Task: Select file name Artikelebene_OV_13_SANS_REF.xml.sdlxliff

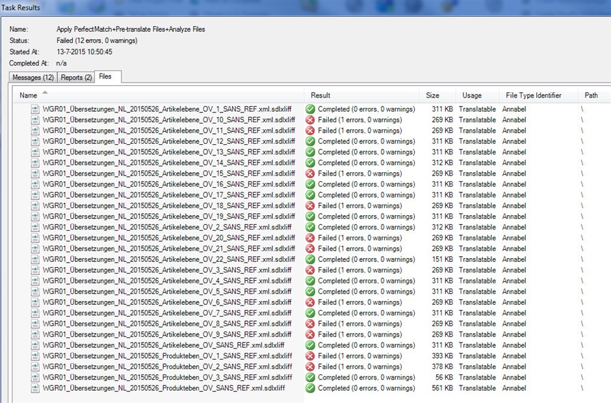Action: click(x=169, y=152)
